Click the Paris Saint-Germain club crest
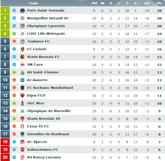Image resolution: width=165 pixels, height=161 pixels. click(x=22, y=11)
